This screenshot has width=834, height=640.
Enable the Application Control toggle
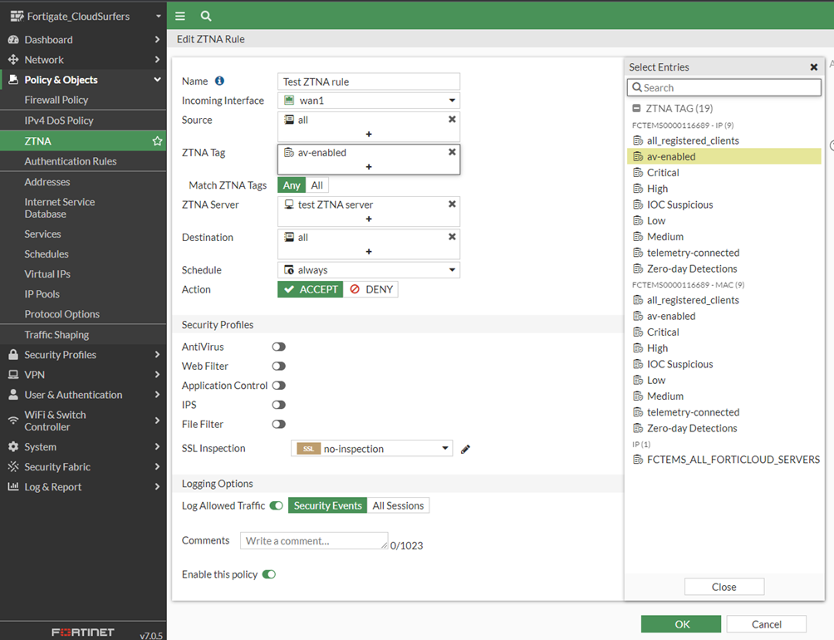[x=279, y=385]
